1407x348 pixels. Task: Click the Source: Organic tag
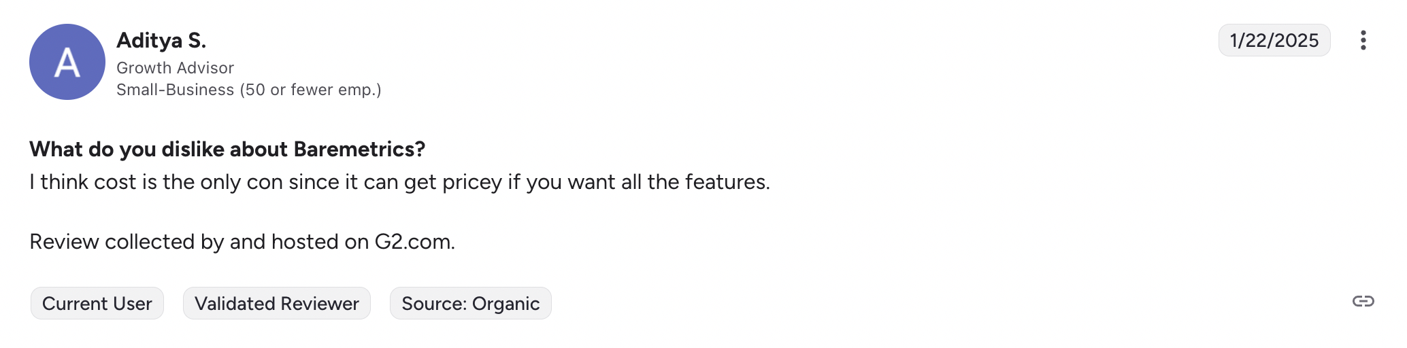point(470,303)
